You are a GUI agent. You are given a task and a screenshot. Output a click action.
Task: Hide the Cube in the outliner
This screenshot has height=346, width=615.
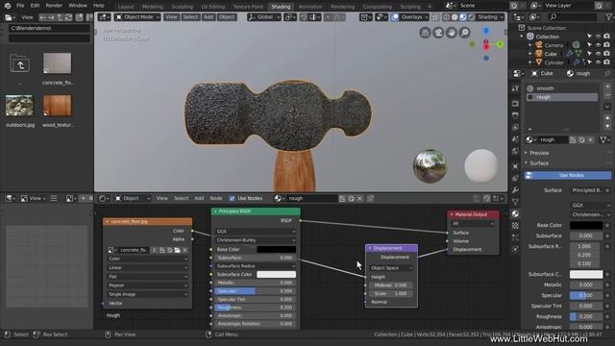(x=598, y=54)
